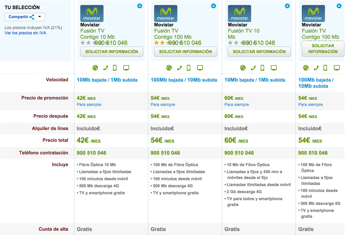Open the last column Fusión TV Contigo 100 Mb title

pyautogui.click(x=320, y=34)
